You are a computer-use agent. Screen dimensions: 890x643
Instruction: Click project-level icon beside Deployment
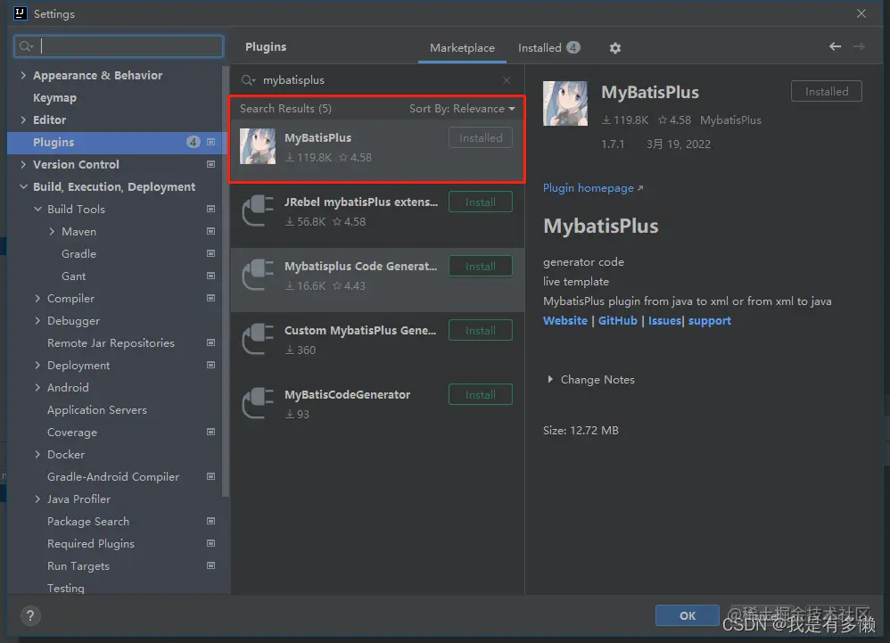tap(210, 365)
